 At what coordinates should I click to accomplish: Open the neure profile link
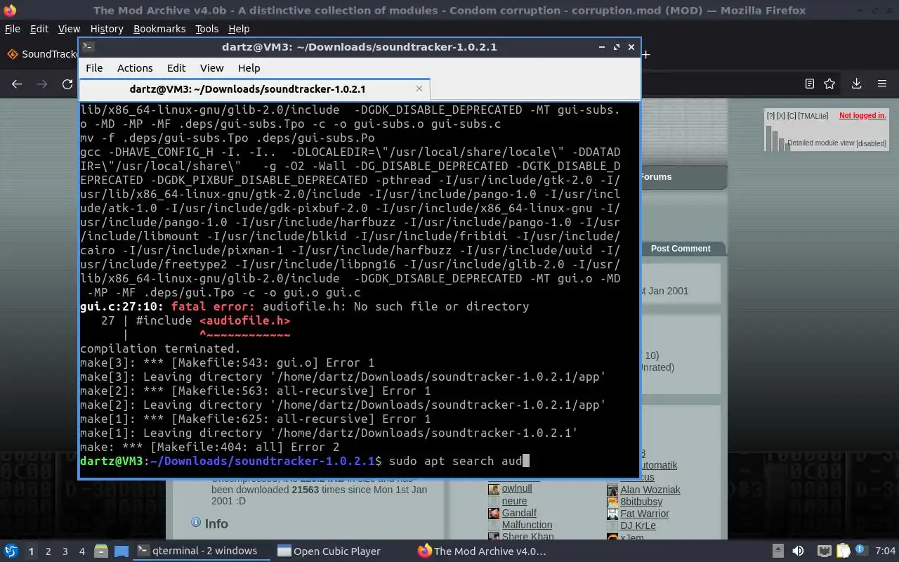[x=514, y=501]
